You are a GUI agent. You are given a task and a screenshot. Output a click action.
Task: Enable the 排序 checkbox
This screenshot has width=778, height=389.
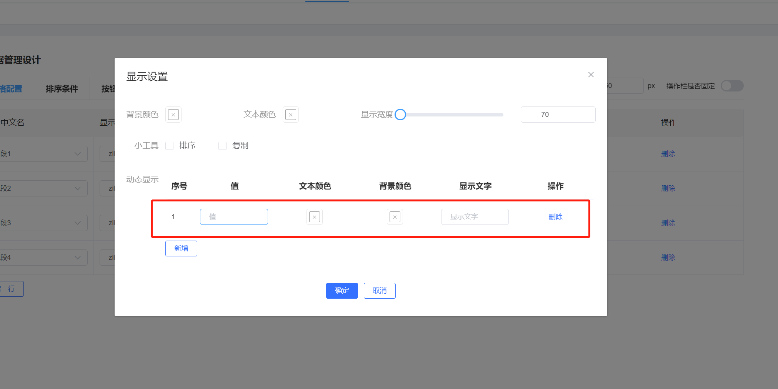169,145
